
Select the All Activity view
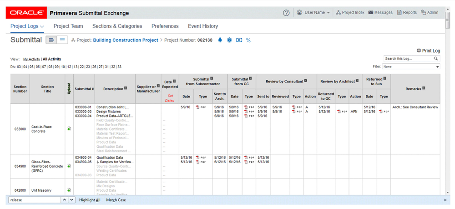coord(52,59)
